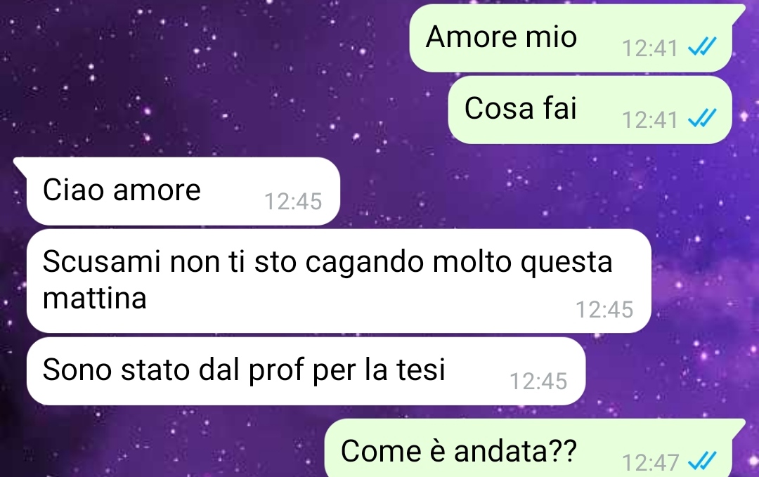The image size is (759, 477).
Task: Select the 'Scusami non ti sto cagando' message
Action: (339, 280)
